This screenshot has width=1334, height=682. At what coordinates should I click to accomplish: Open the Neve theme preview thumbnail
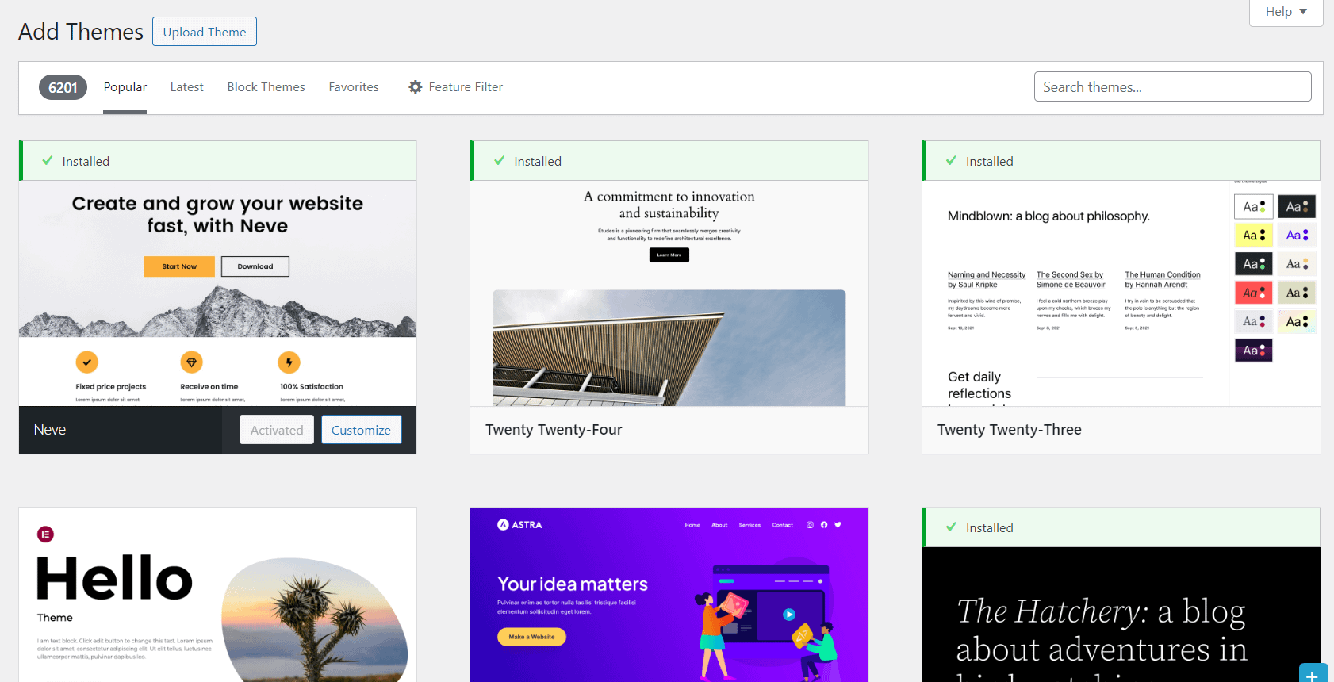[217, 293]
